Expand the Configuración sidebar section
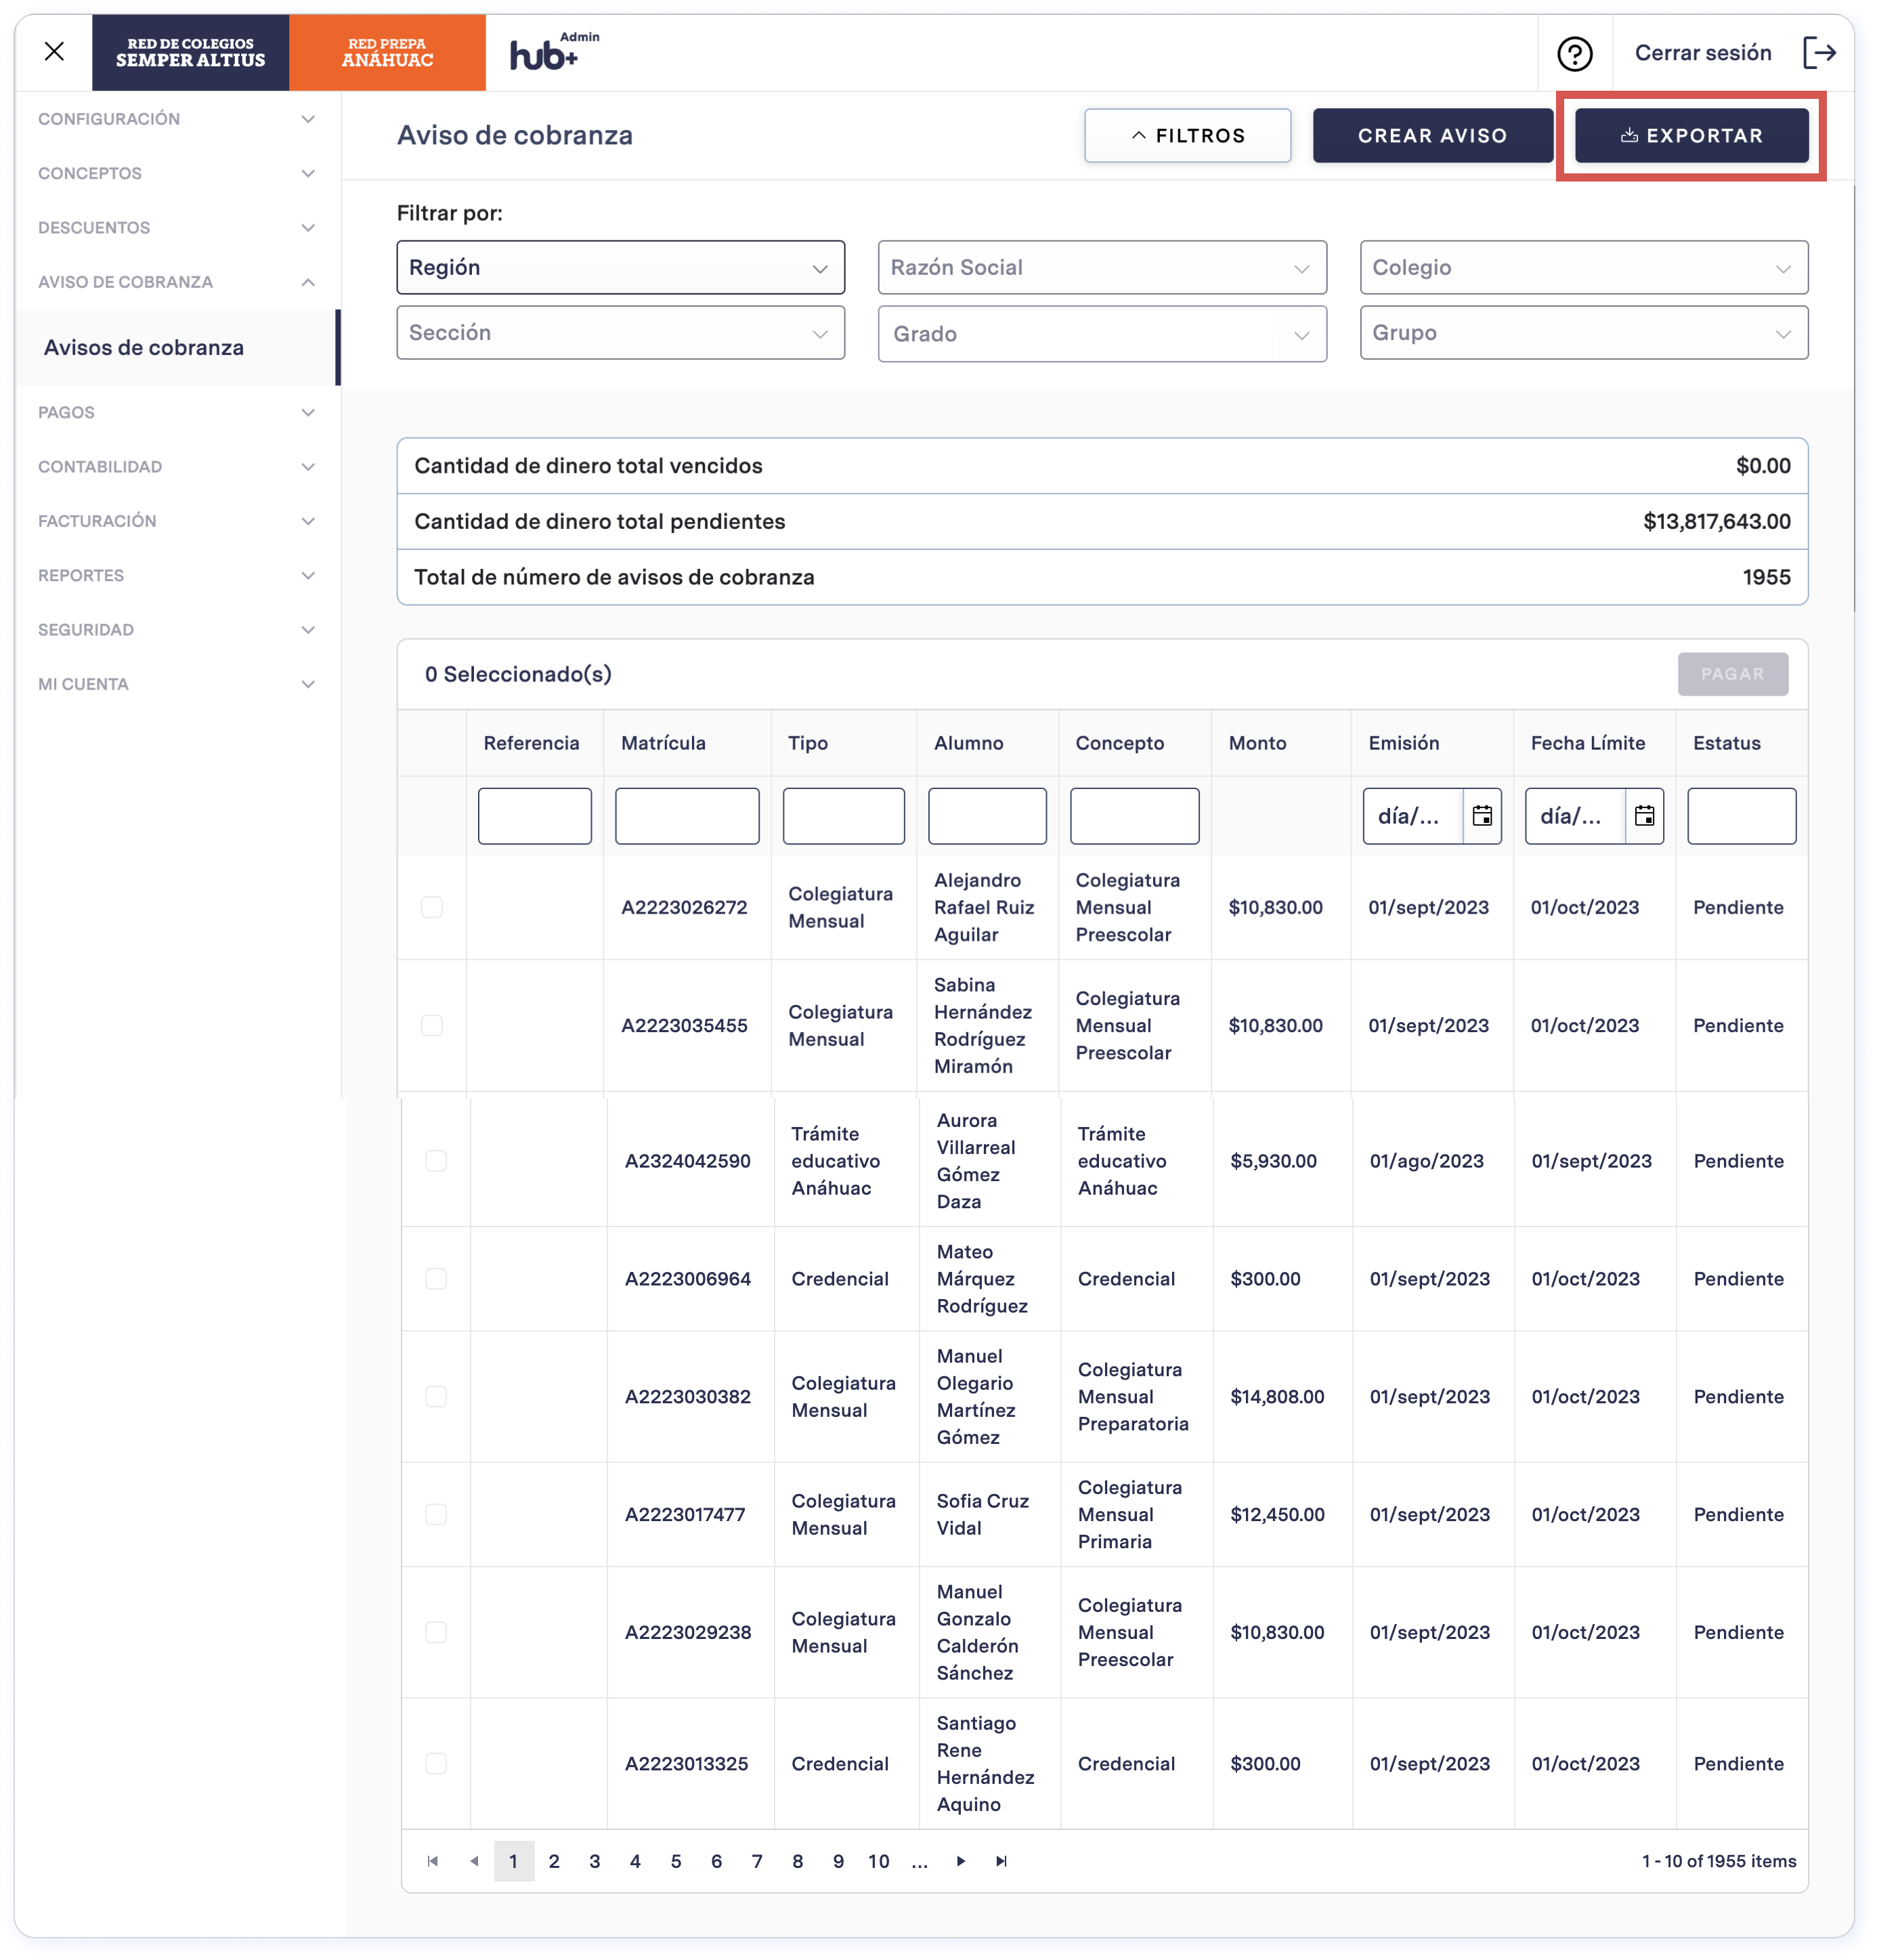This screenshot has height=1960, width=1877. pyautogui.click(x=177, y=119)
